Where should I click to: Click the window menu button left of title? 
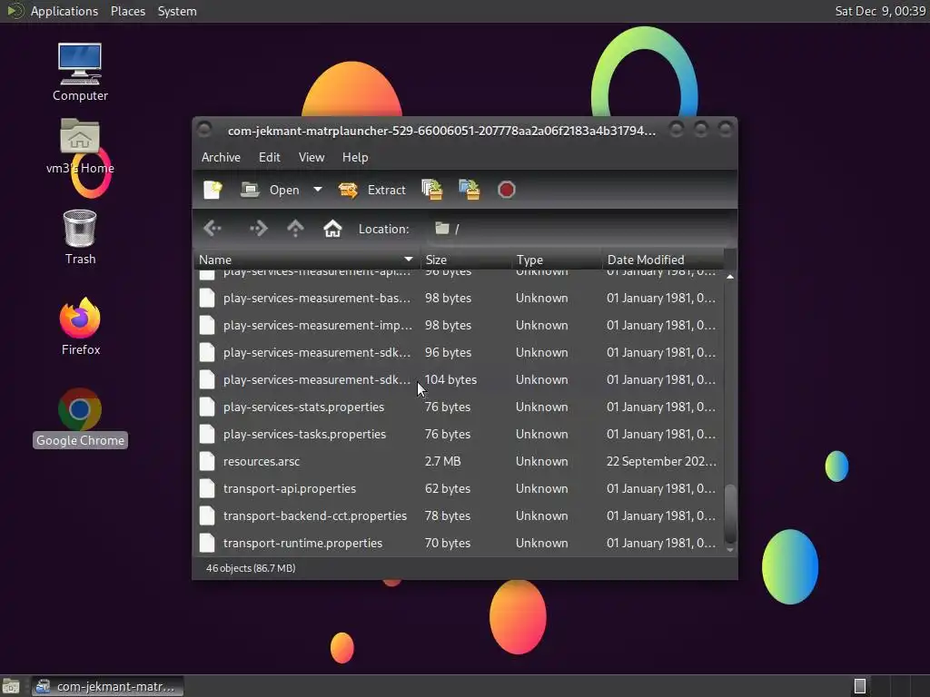204,129
